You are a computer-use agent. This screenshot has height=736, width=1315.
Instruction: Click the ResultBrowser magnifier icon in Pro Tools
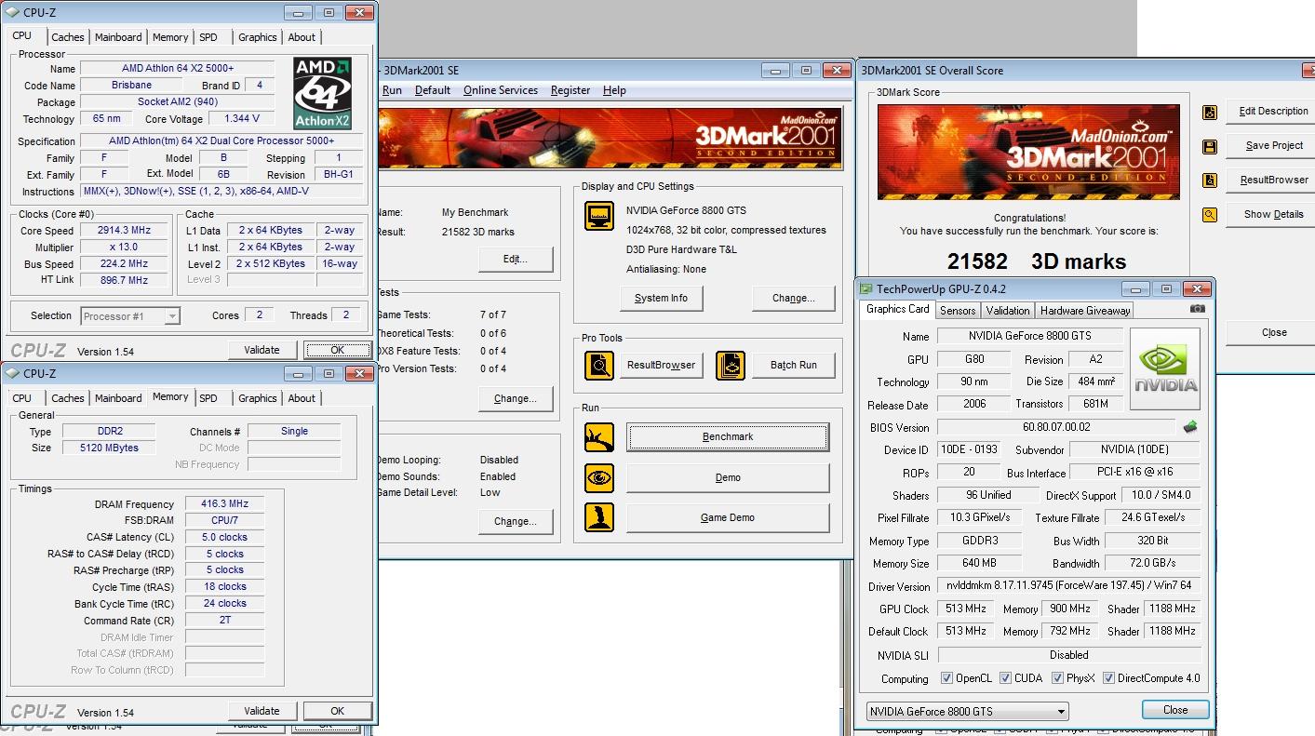599,365
